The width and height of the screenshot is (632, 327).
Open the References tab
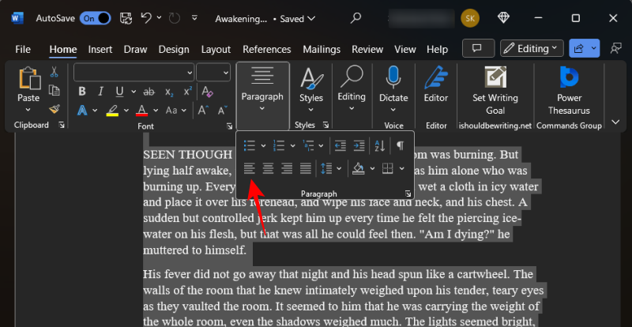(267, 49)
